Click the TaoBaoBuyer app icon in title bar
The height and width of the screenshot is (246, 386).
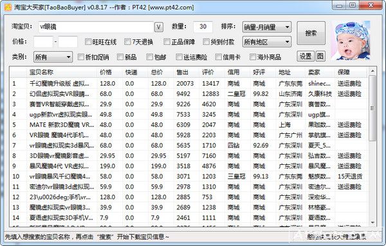click(x=8, y=7)
